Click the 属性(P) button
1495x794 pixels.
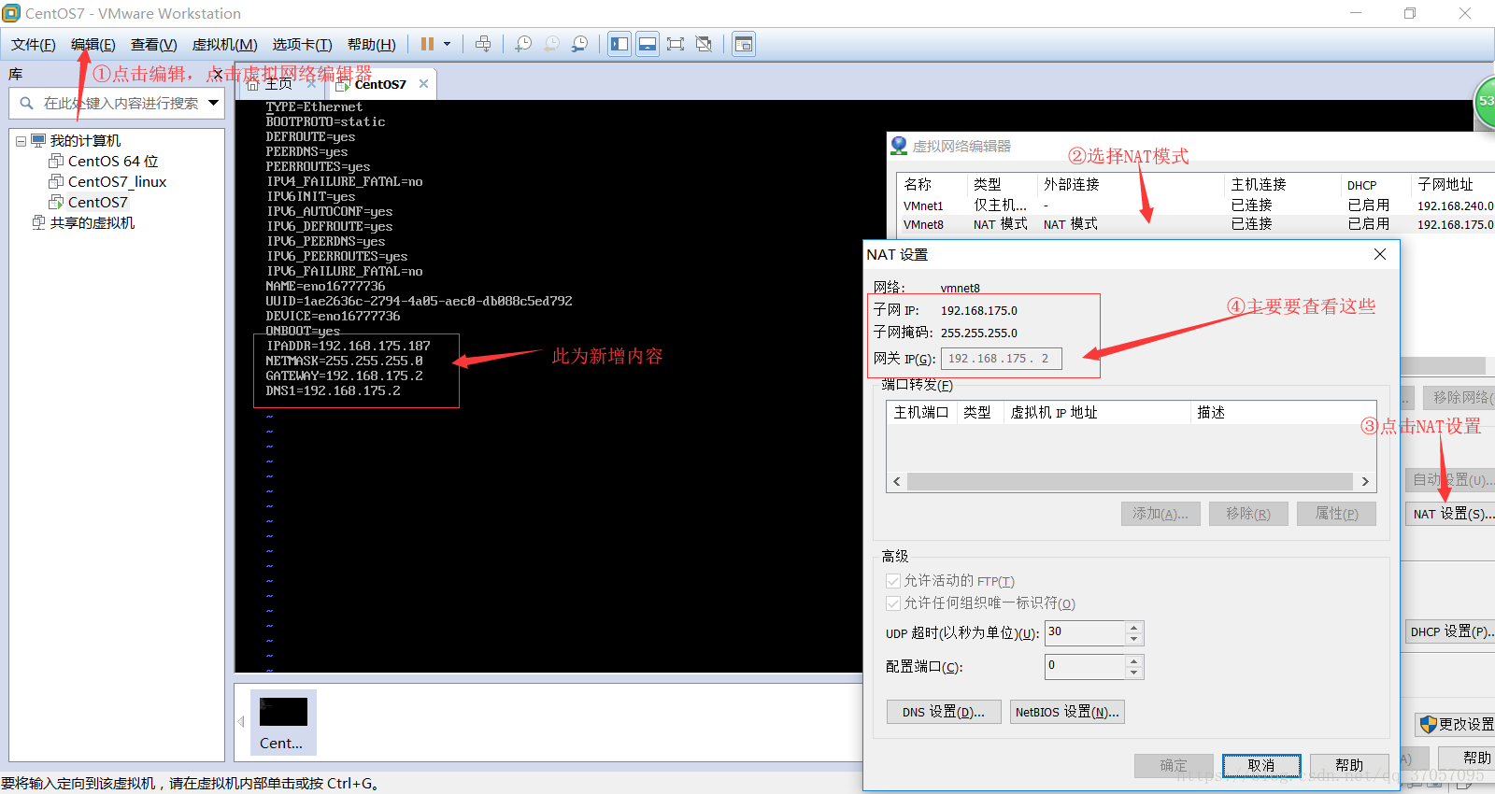[x=1336, y=514]
